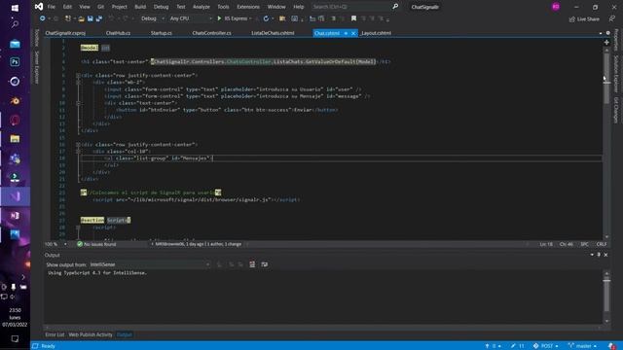Click the Open File folder icon
623x350 pixels.
click(81, 18)
